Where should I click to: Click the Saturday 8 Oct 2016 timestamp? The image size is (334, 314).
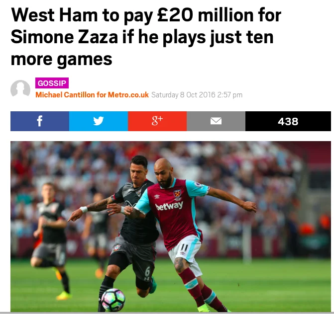(x=197, y=95)
